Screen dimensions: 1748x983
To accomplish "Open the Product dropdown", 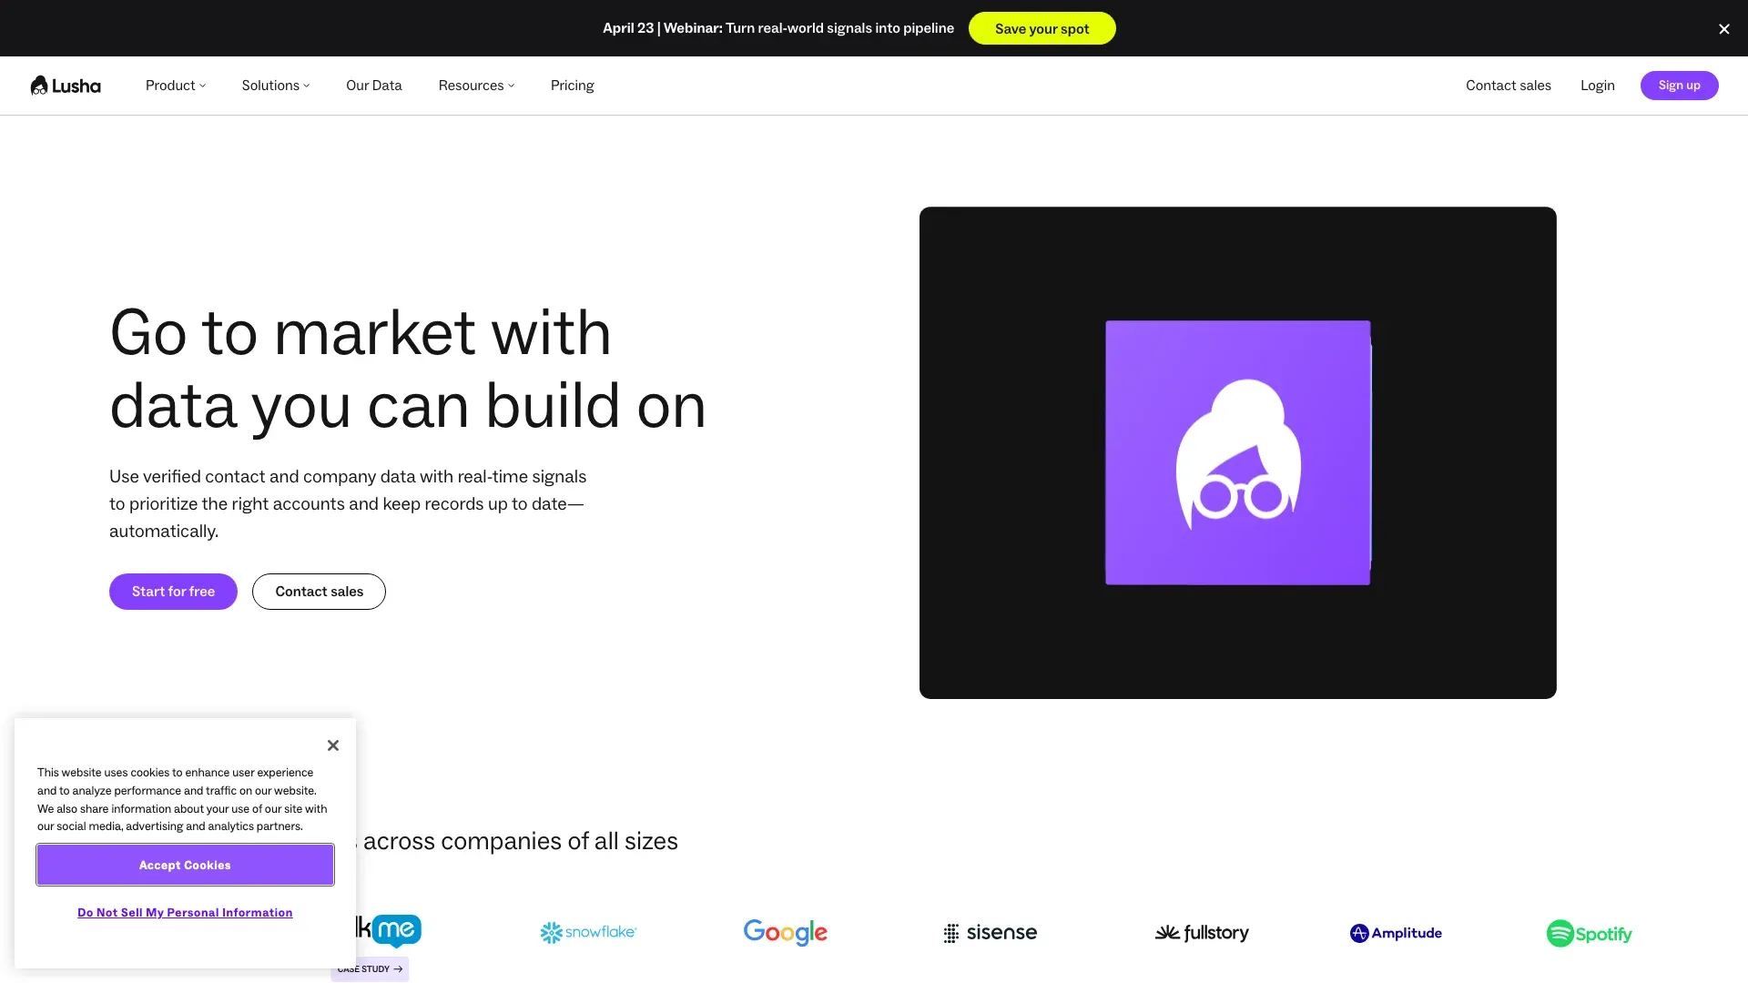I will click(175, 85).
